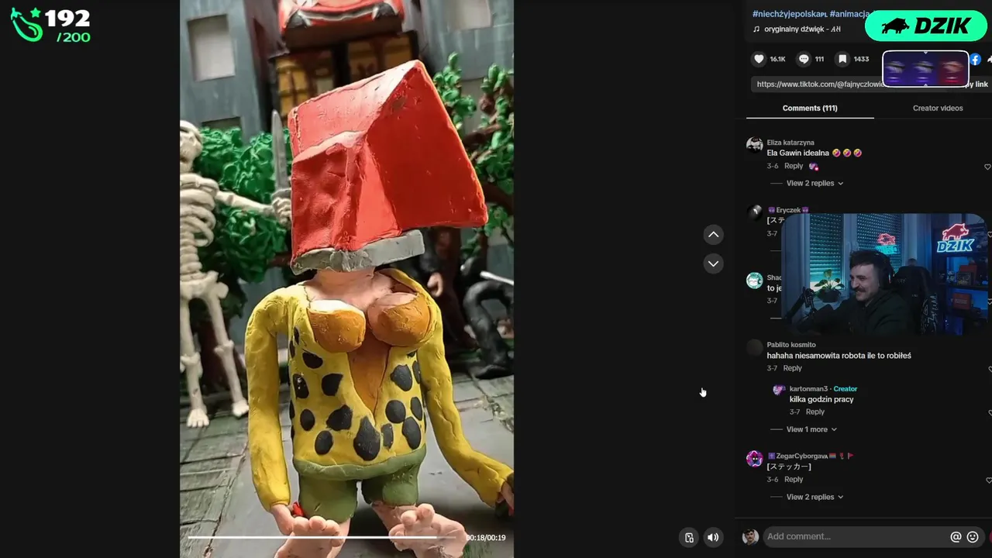
Task: Open Eliza katarzyna's profile avatar
Action: (754, 145)
